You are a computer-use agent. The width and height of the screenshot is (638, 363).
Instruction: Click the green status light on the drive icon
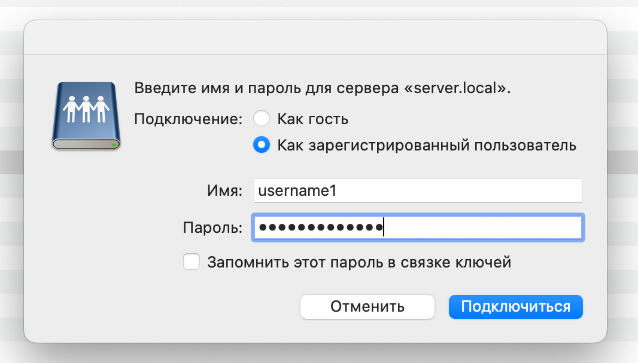point(114,144)
